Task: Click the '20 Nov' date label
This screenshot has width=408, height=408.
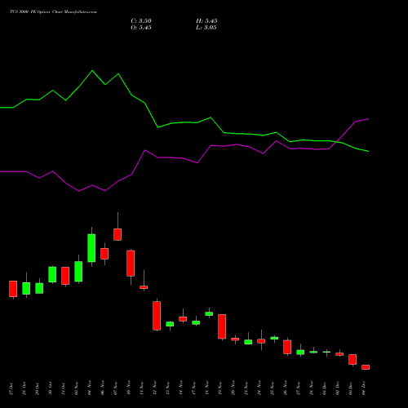Action: click(233, 388)
